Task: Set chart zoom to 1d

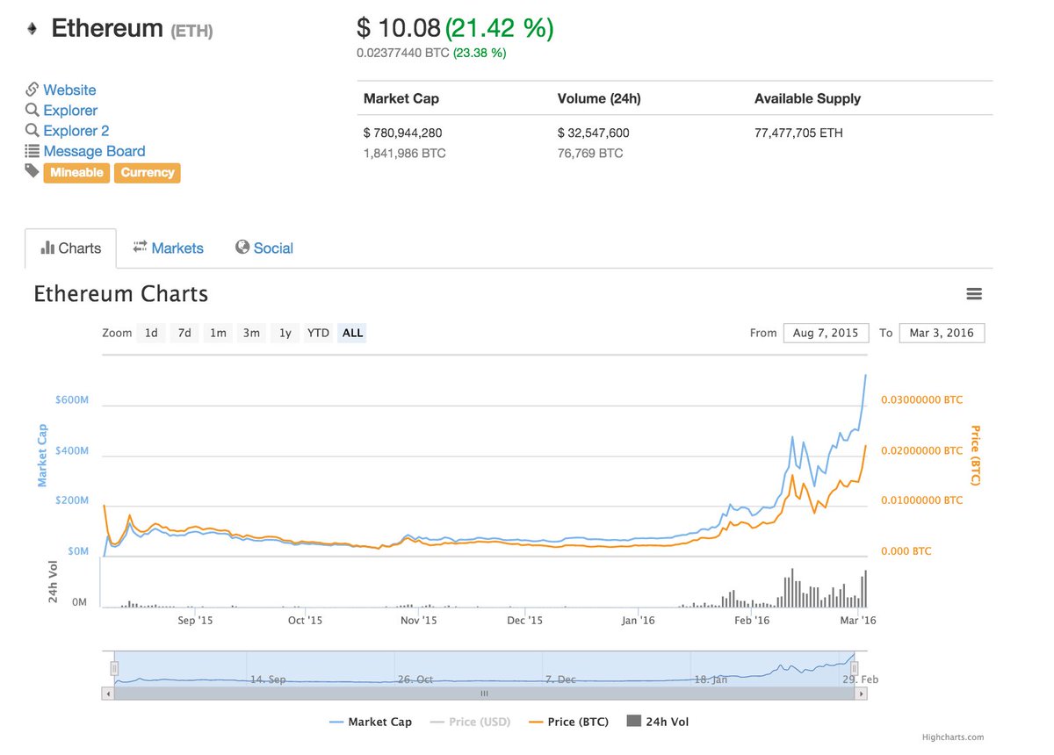Action: click(151, 333)
